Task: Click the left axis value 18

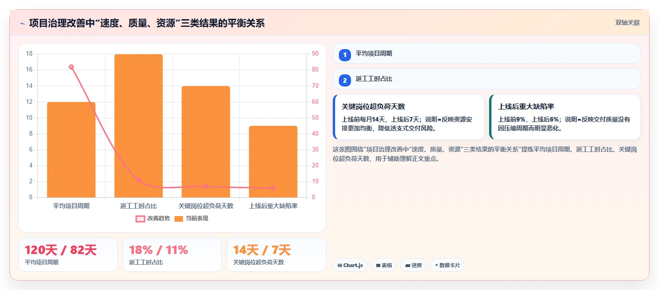Action: [29, 54]
